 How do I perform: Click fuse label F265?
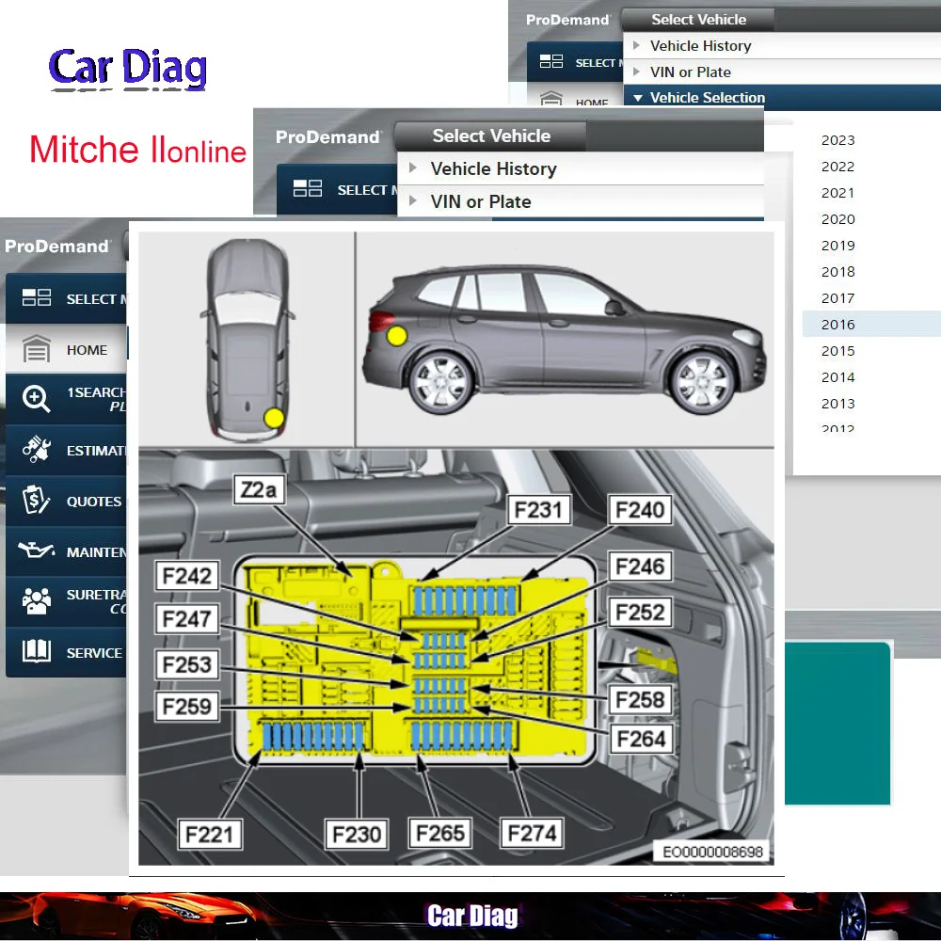click(x=439, y=833)
